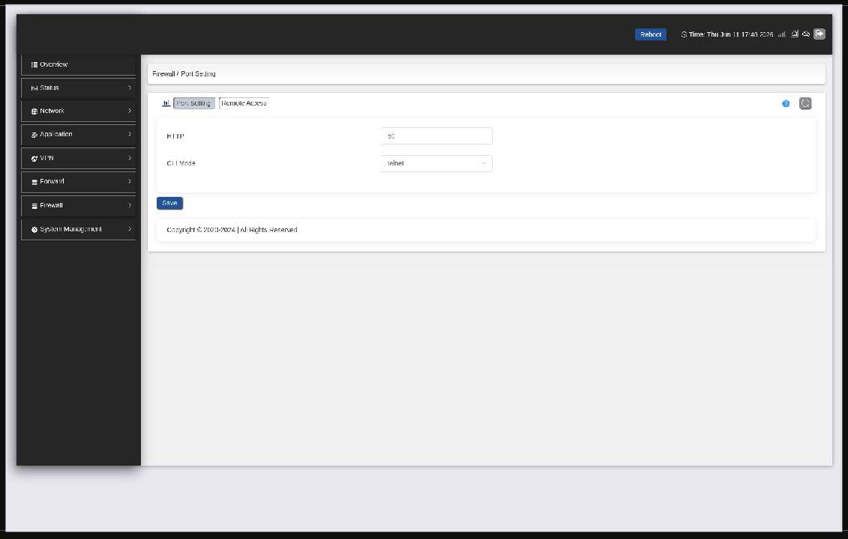Click the Firewall sidebar icon
Viewport: 848px width, 539px height.
pyautogui.click(x=34, y=207)
